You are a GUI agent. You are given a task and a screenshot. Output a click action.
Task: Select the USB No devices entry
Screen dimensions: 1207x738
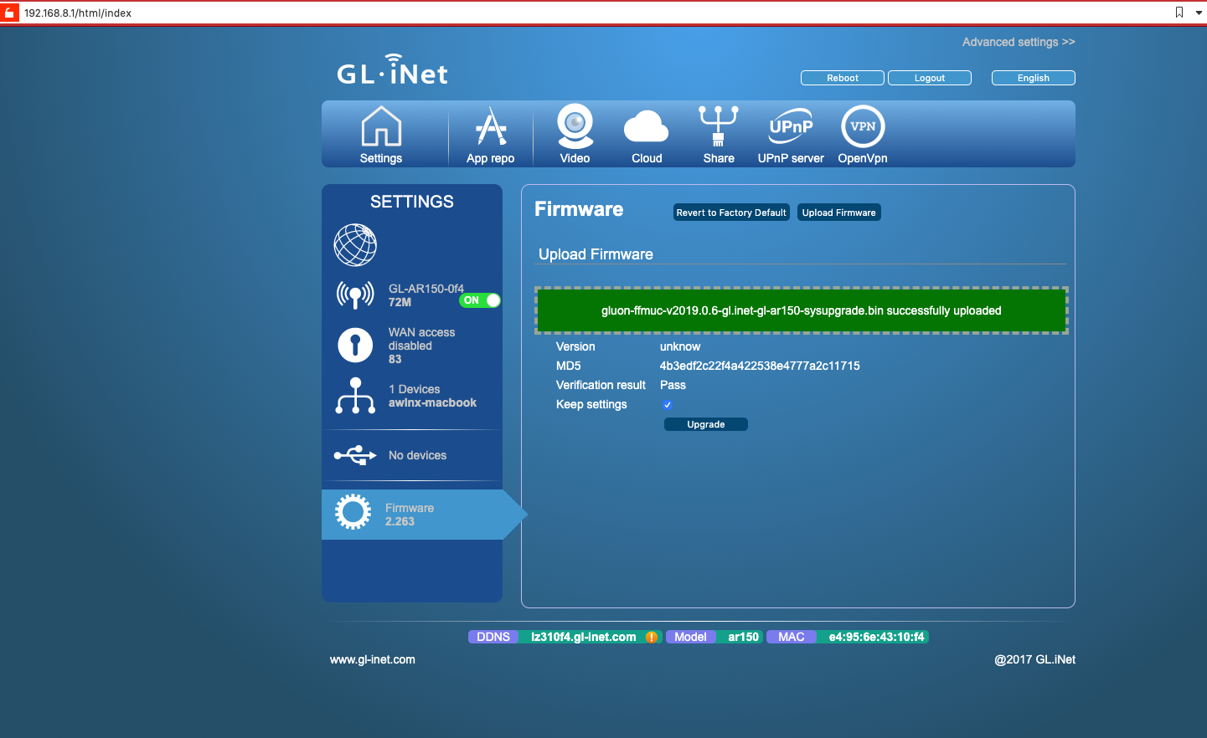(416, 455)
